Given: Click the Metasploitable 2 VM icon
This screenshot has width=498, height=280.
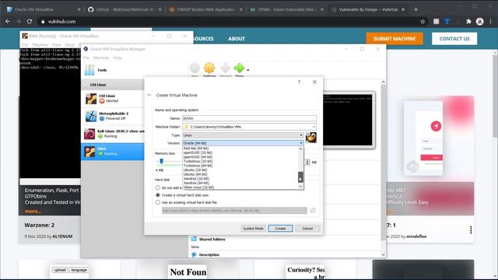Looking at the screenshot, I should (91, 116).
